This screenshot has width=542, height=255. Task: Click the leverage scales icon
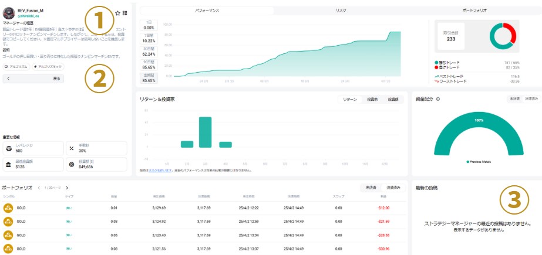click(9, 148)
